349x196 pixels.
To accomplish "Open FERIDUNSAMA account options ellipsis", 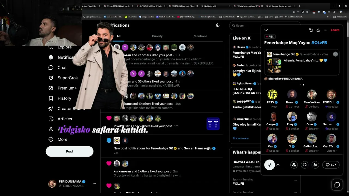I will (94, 184).
